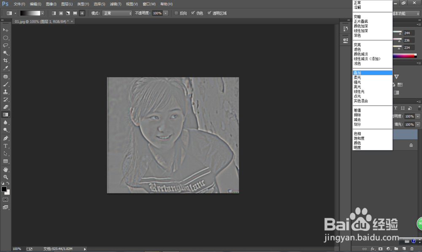Select the Healing Brush tool
This screenshot has height=252, width=422.
pyautogui.click(x=5, y=77)
